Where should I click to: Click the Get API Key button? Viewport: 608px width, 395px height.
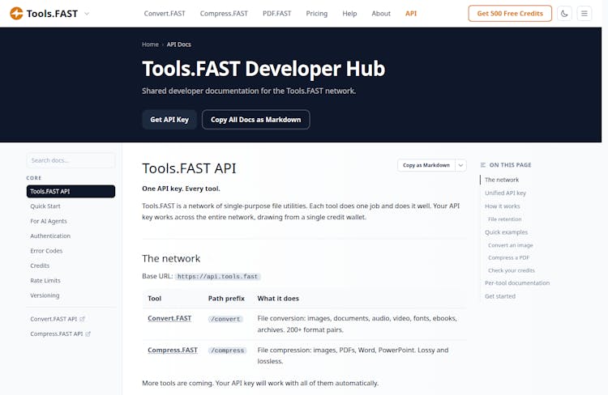pyautogui.click(x=169, y=120)
